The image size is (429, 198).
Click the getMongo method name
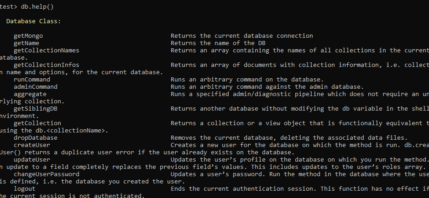28,36
